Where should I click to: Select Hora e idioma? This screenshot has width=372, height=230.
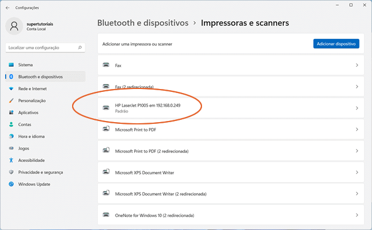tap(31, 136)
